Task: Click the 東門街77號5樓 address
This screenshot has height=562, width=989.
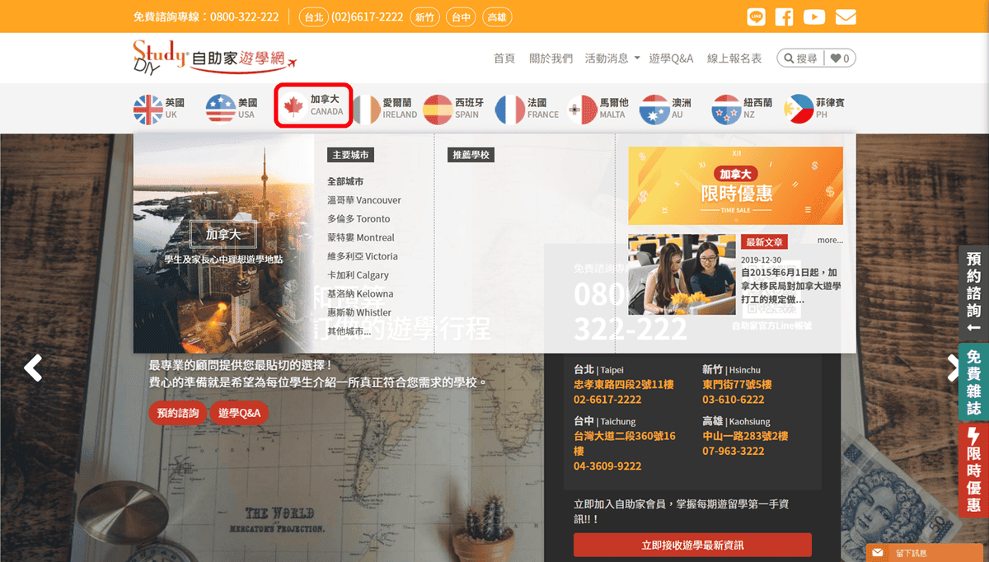Action: [737, 385]
